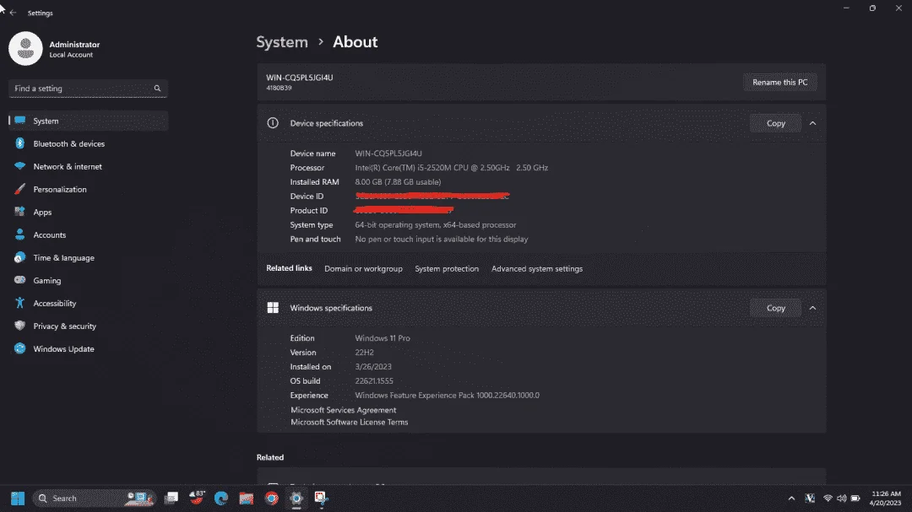Click Rename this PC button
The height and width of the screenshot is (512, 912).
click(x=780, y=82)
